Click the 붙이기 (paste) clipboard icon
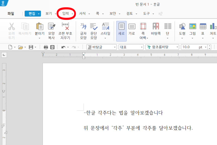 tap(40, 26)
